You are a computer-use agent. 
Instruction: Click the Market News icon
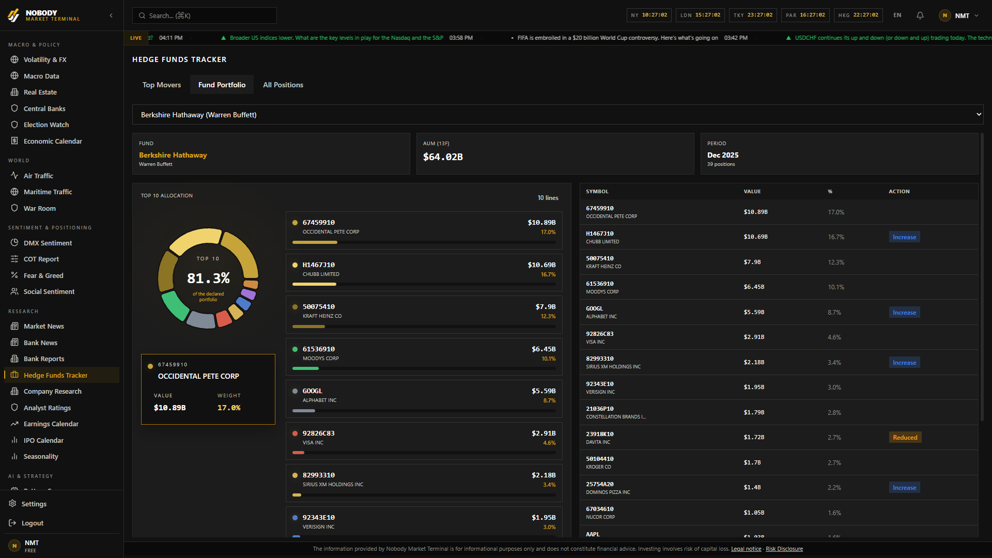14,326
